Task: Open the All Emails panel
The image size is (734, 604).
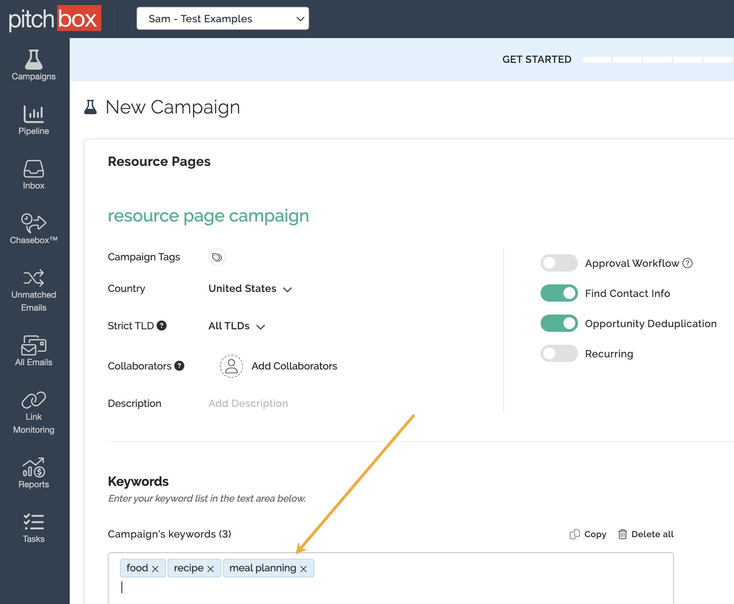Action: [33, 349]
